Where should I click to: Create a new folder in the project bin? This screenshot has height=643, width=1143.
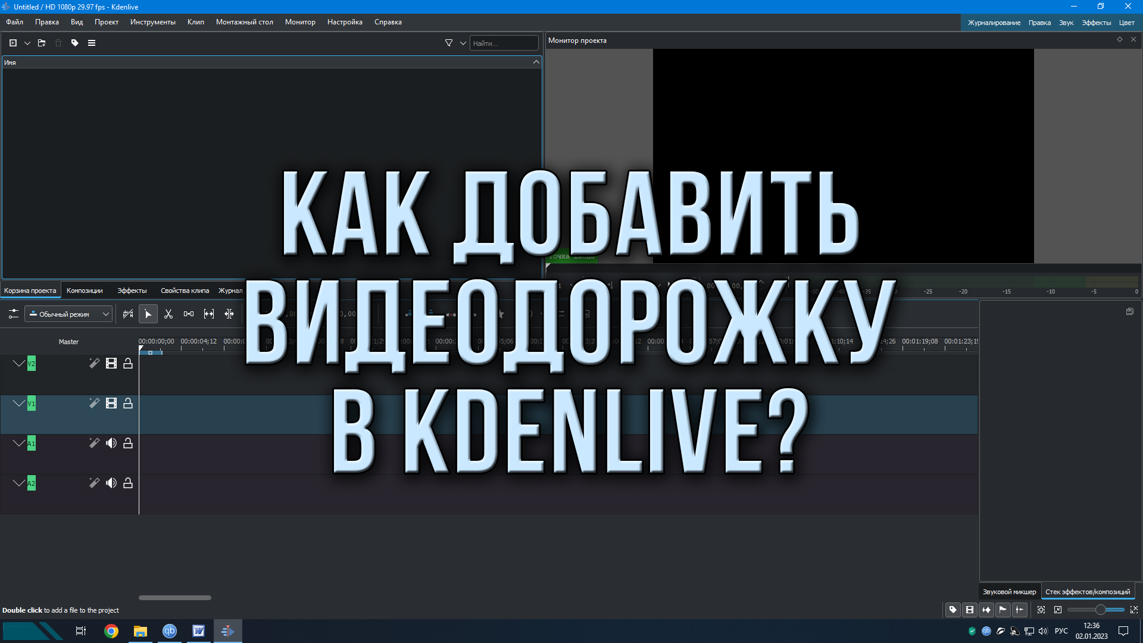click(42, 42)
